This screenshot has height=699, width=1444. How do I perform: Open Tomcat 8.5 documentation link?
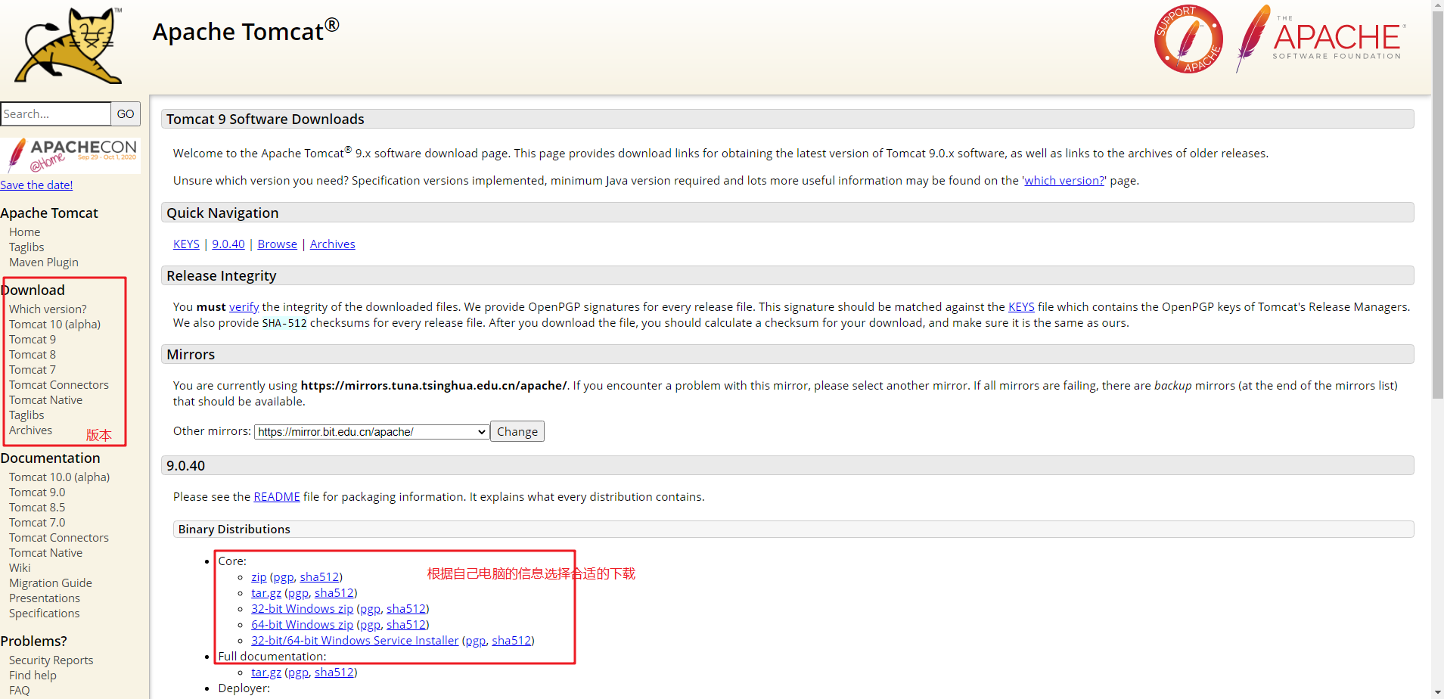click(37, 508)
